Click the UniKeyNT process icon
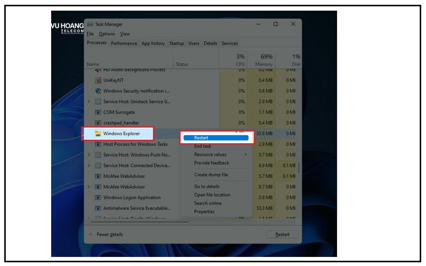 97,80
